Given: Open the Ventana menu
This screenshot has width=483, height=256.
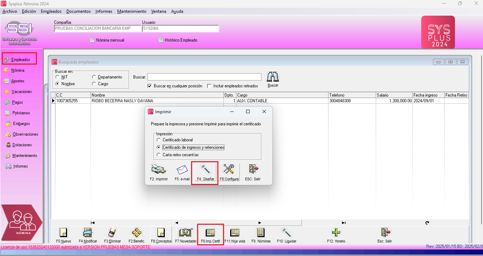Looking at the screenshot, I should pyautogui.click(x=158, y=11).
